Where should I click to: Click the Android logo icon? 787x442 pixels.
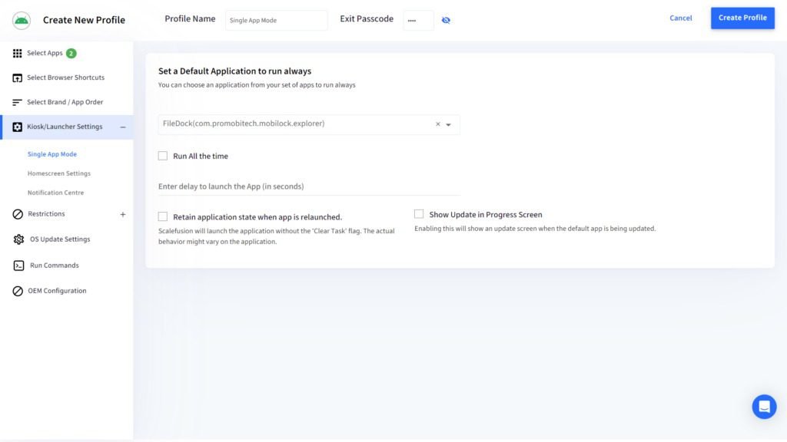click(21, 19)
